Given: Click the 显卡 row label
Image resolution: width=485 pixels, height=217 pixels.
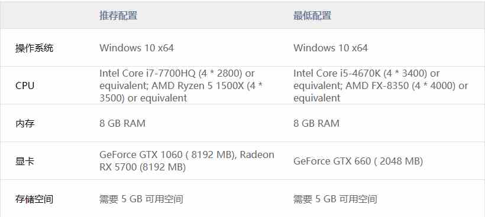Looking at the screenshot, I should pyautogui.click(x=25, y=161).
